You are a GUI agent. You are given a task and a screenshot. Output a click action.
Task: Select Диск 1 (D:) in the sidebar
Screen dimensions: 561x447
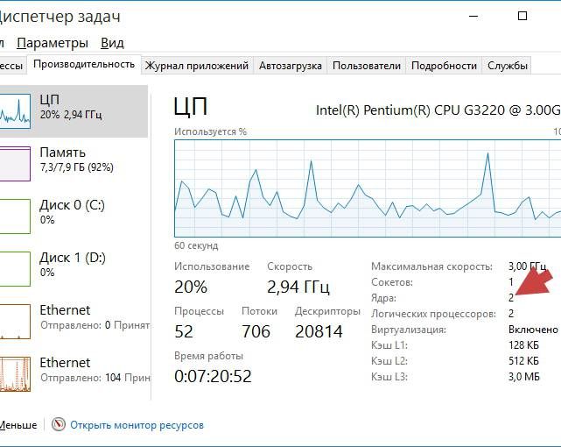[x=73, y=268]
